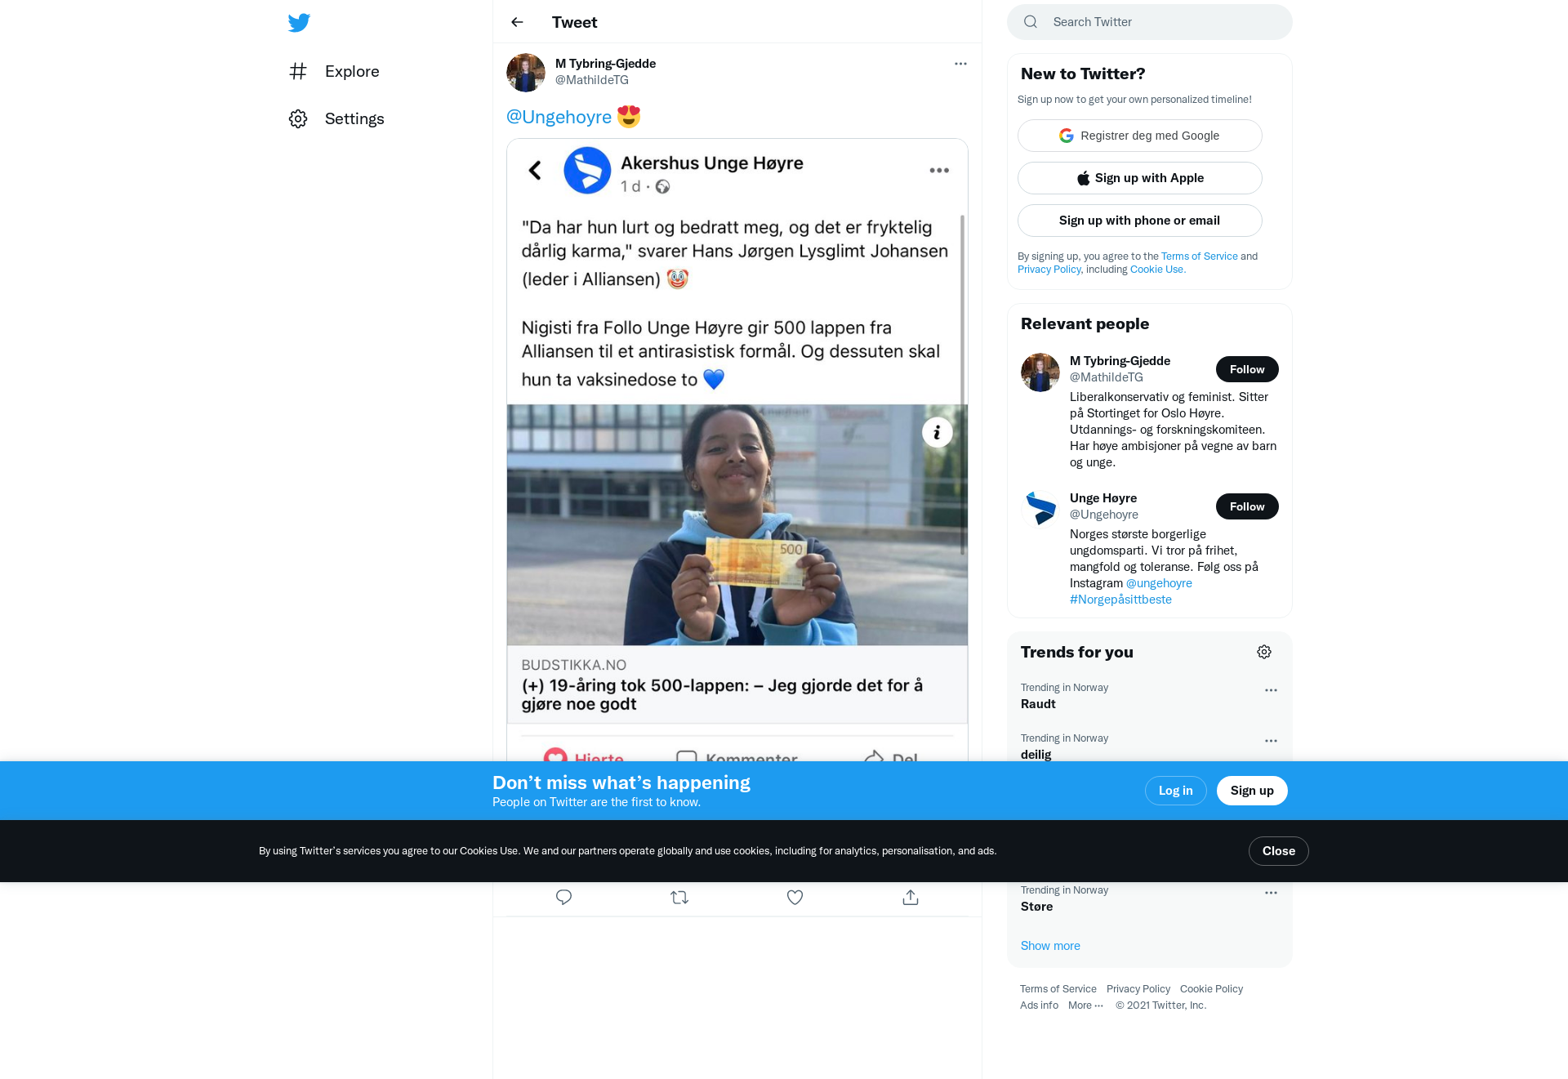The width and height of the screenshot is (1568, 1079).
Task: Click the reply speech bubble icon
Action: (x=563, y=898)
